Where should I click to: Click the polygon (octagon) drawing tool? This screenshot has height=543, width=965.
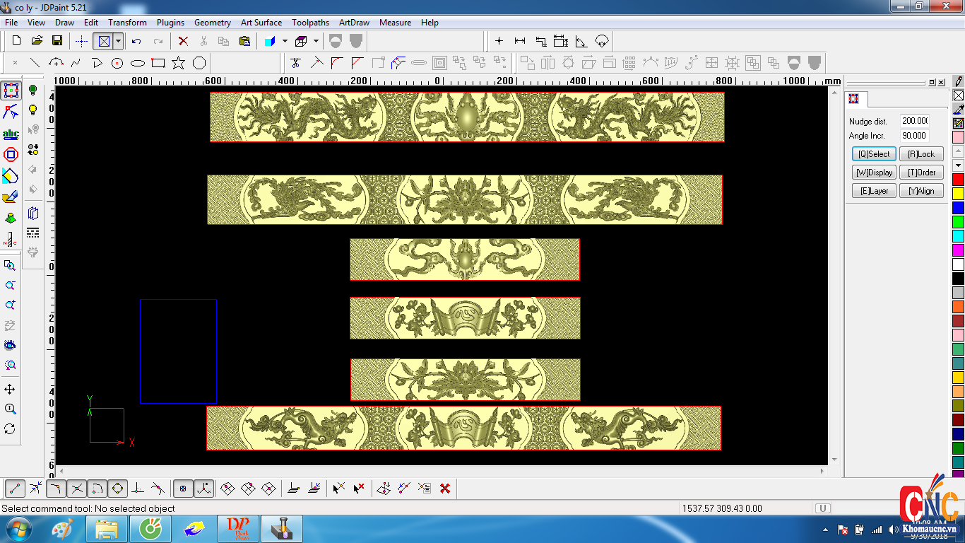(x=199, y=63)
